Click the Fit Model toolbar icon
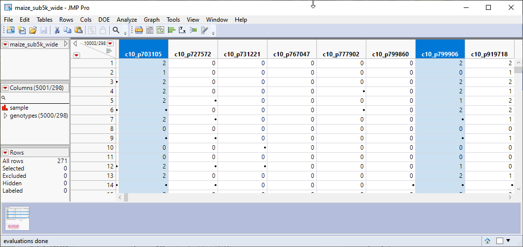Viewport: 523px width, 247px height. tap(193, 30)
